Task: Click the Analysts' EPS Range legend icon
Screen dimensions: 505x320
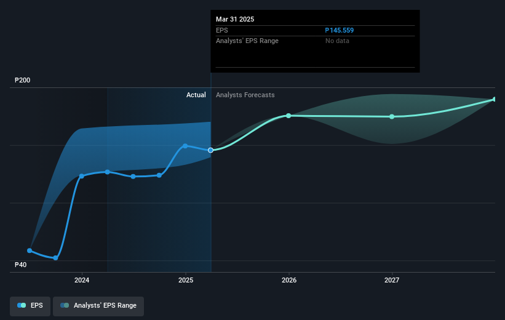Action: pos(65,305)
